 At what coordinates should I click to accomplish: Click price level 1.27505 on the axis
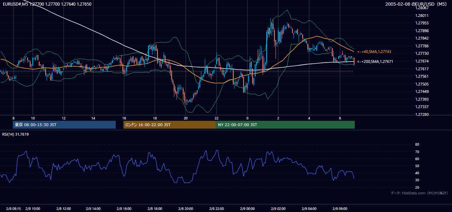click(422, 84)
